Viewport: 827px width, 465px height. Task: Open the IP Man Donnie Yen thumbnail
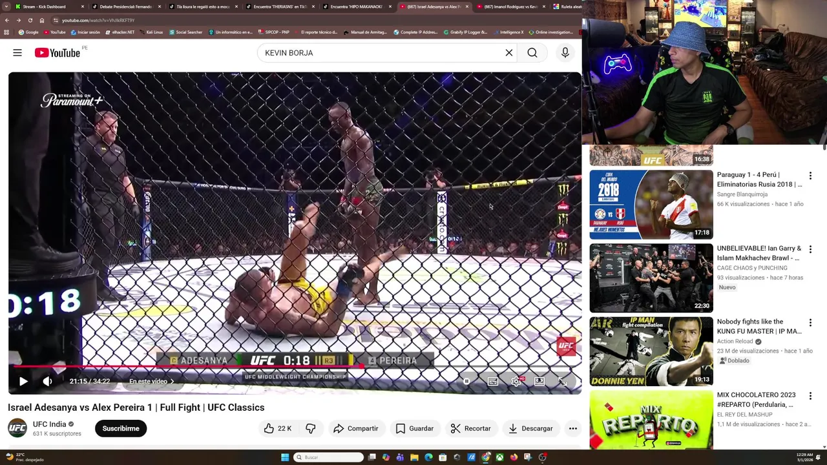click(651, 351)
